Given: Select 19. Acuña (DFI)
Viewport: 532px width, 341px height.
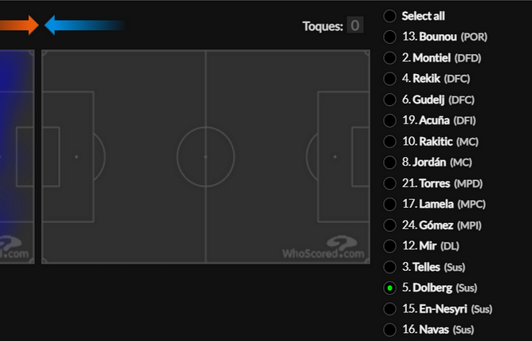Looking at the screenshot, I should tap(390, 120).
